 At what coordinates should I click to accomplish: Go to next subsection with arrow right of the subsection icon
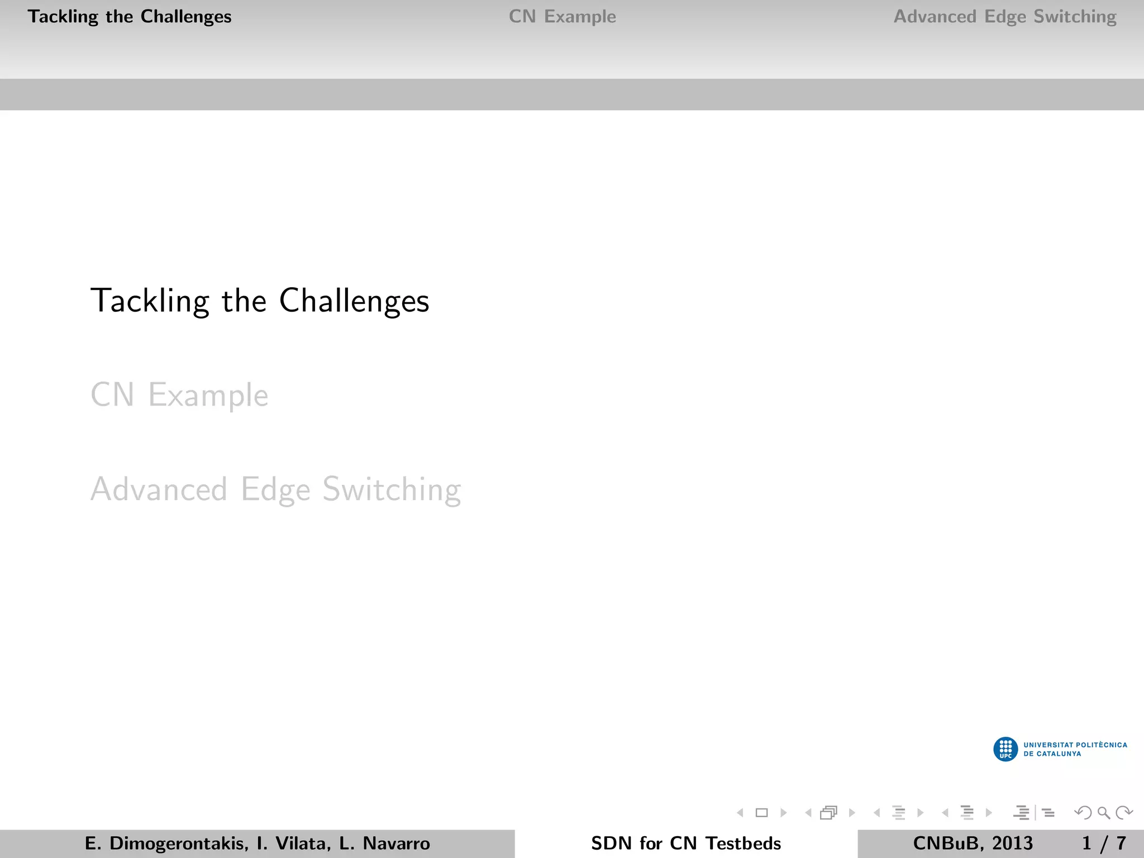point(921,813)
